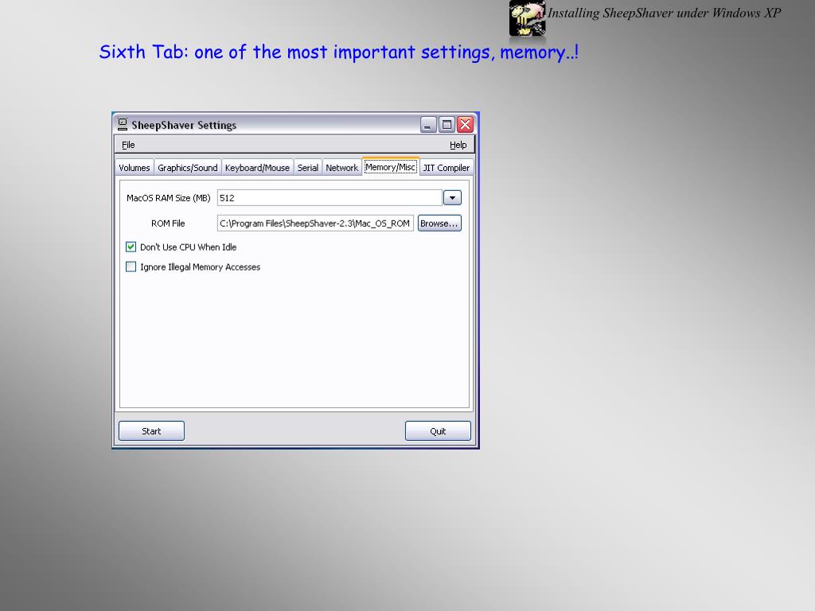
Task: Open the File menu
Action: (128, 145)
